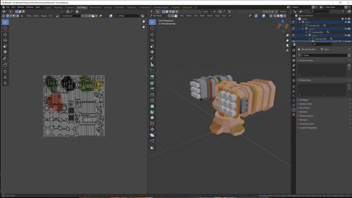Select the Grab sculpt tool in the UV editor
The width and height of the screenshot is (352, 198).
(5, 71)
